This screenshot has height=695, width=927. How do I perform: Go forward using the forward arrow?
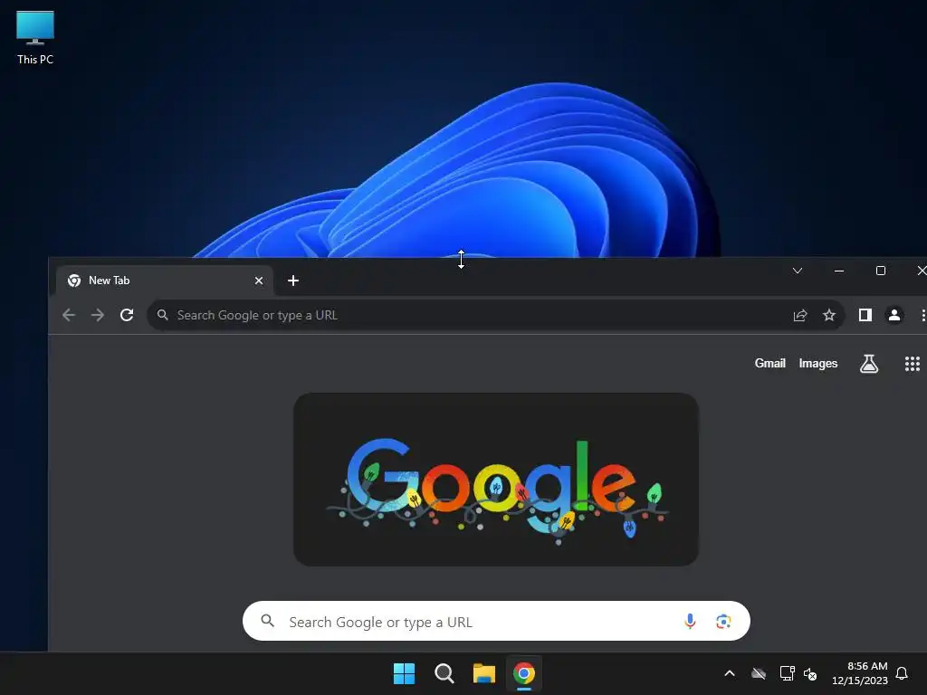pos(98,315)
